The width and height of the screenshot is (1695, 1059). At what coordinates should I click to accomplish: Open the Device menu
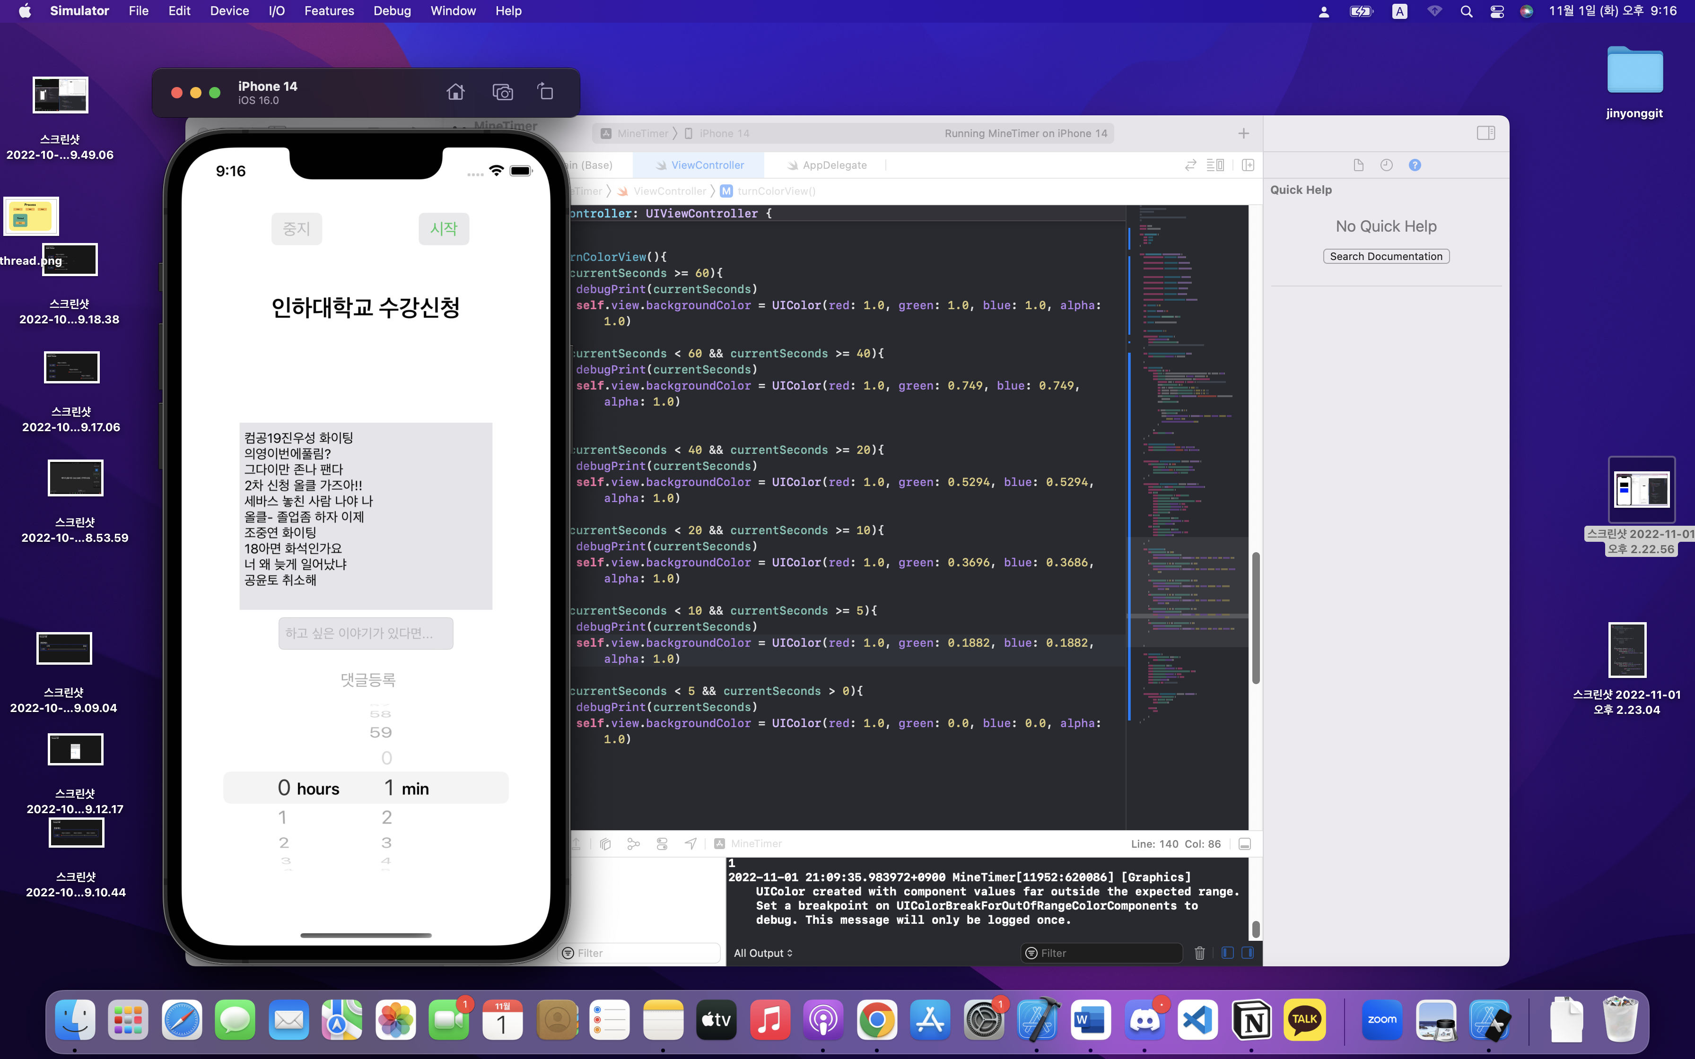point(229,11)
